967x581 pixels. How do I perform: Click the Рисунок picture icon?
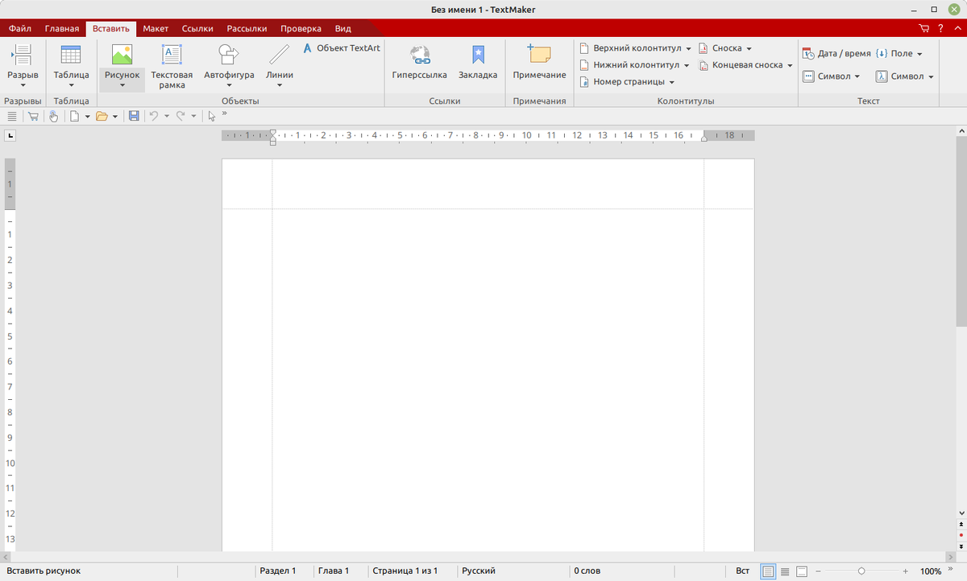[x=122, y=55]
